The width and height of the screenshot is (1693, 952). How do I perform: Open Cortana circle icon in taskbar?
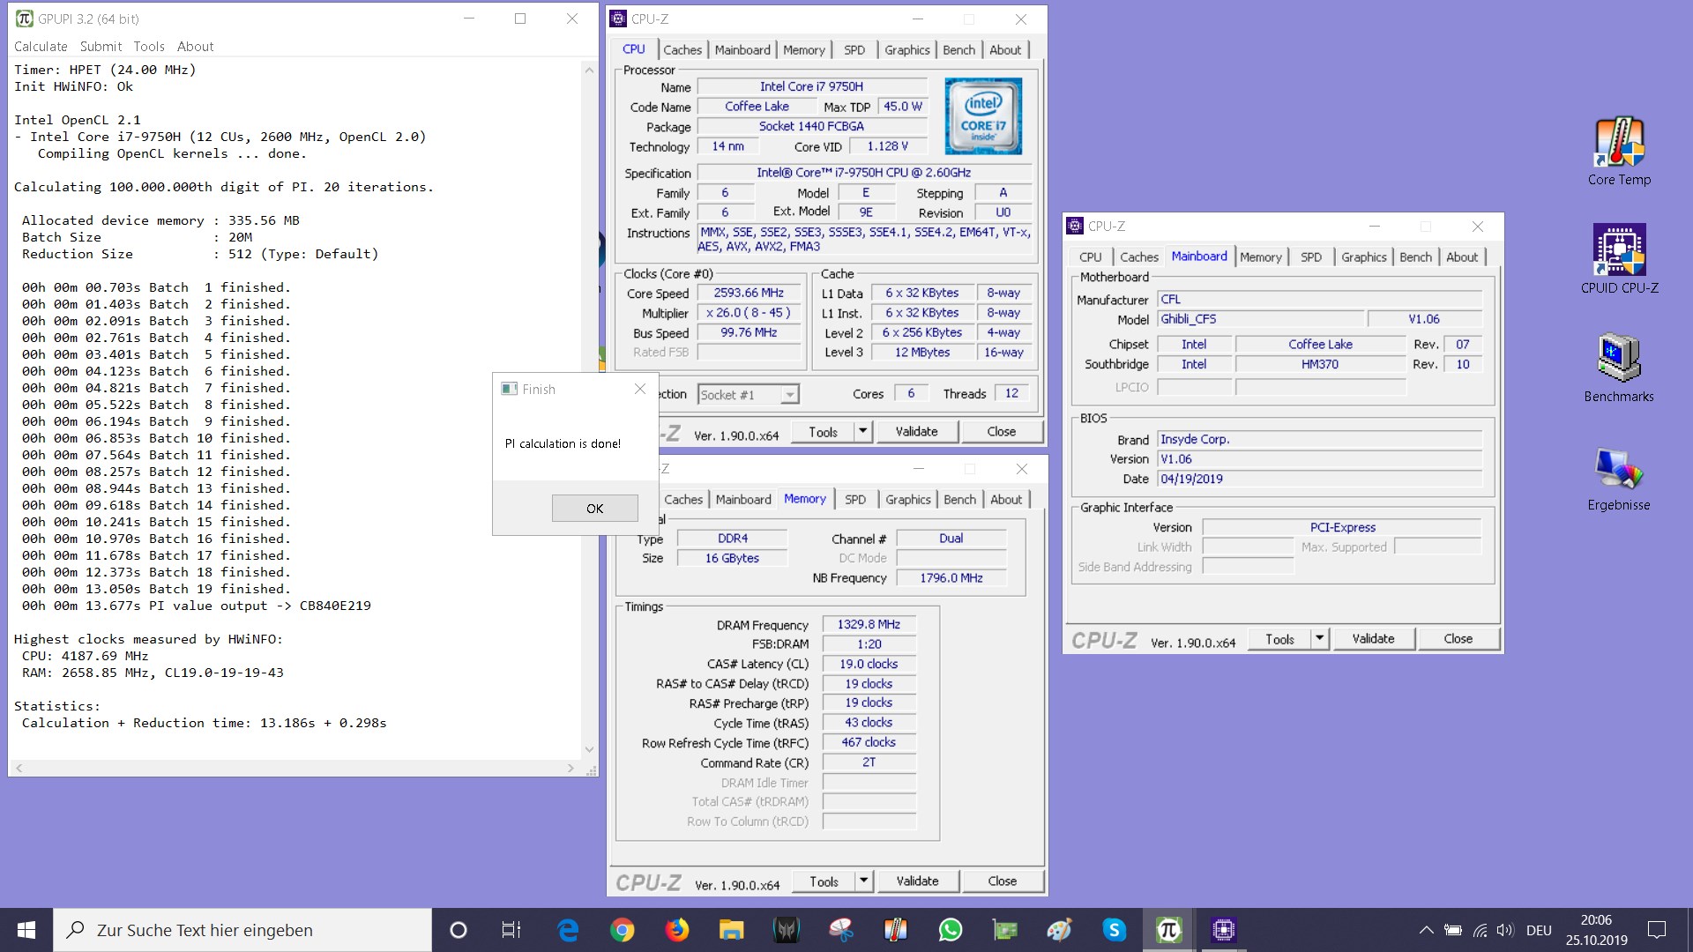(458, 930)
